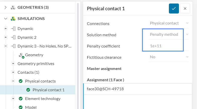Close the Physical contact 1 panel

pyautogui.click(x=185, y=8)
